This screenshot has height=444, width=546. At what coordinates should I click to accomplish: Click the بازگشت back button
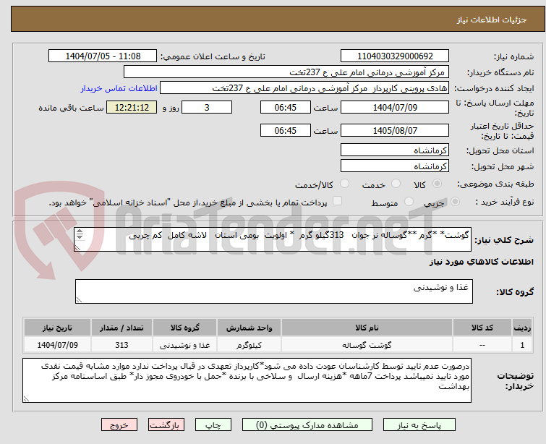(166, 425)
